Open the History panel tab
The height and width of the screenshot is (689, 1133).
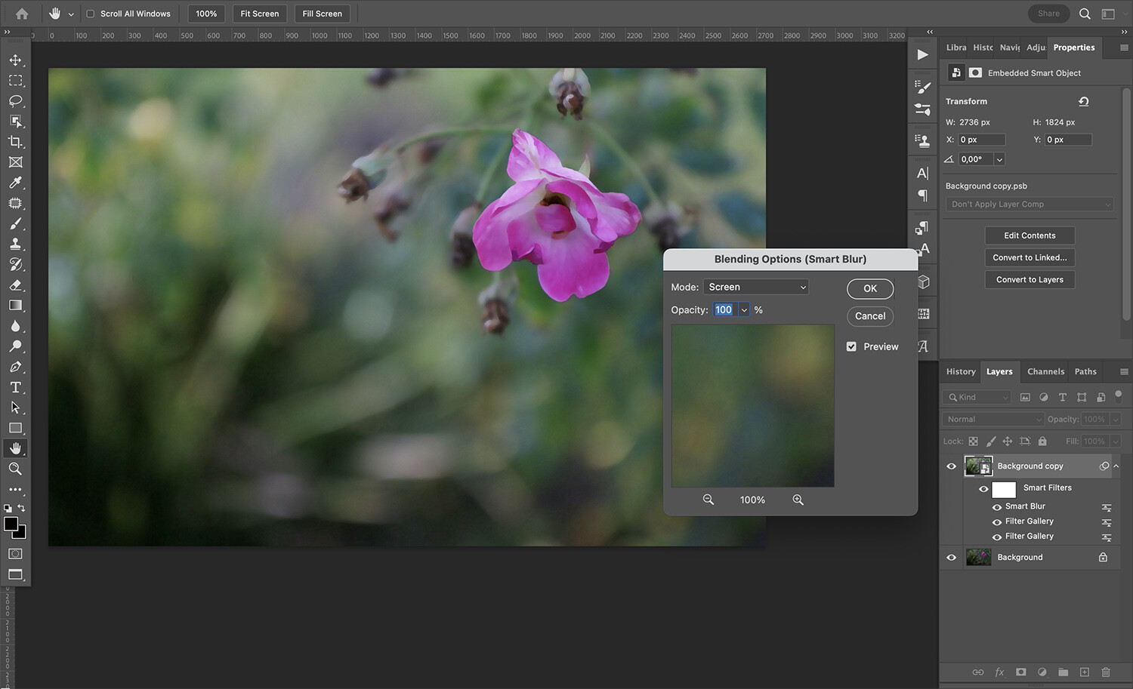click(x=960, y=371)
